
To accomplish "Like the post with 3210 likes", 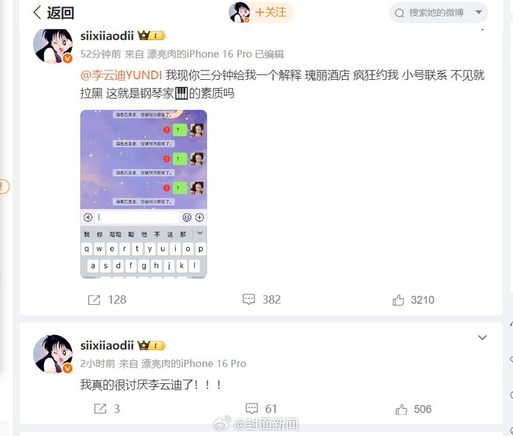I will point(413,300).
